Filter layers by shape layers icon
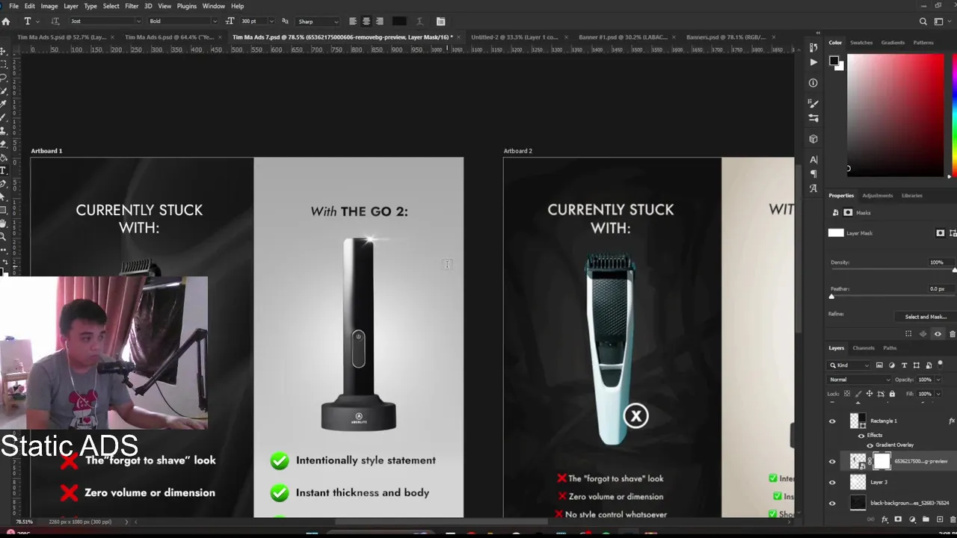Viewport: 957px width, 538px height. (x=917, y=365)
